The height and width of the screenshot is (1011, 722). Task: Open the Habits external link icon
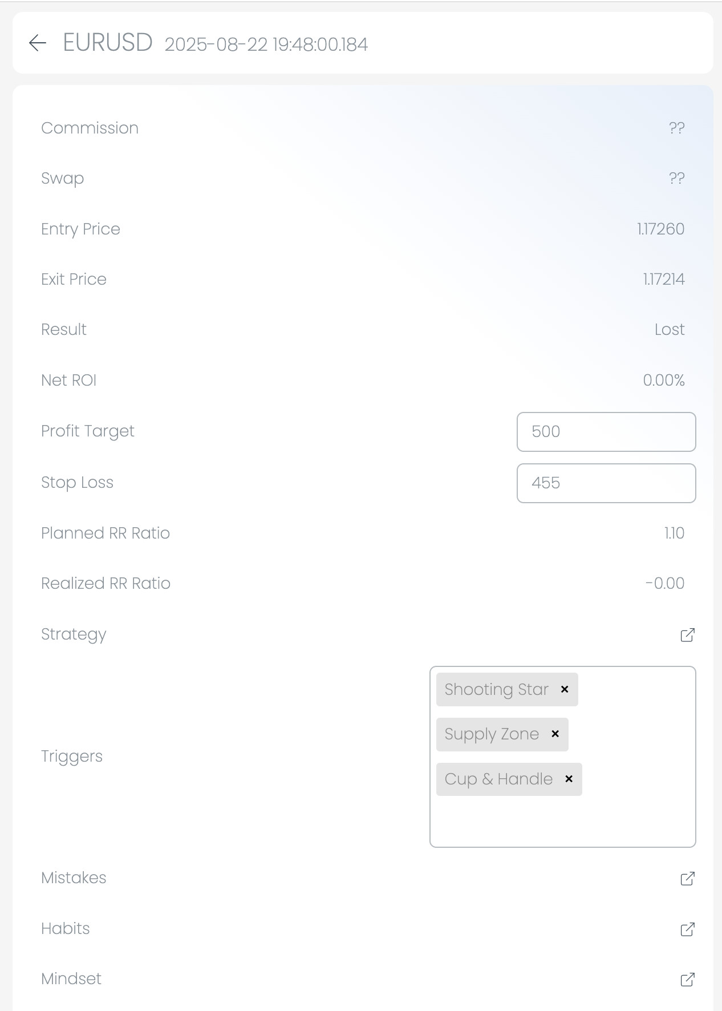click(x=687, y=929)
